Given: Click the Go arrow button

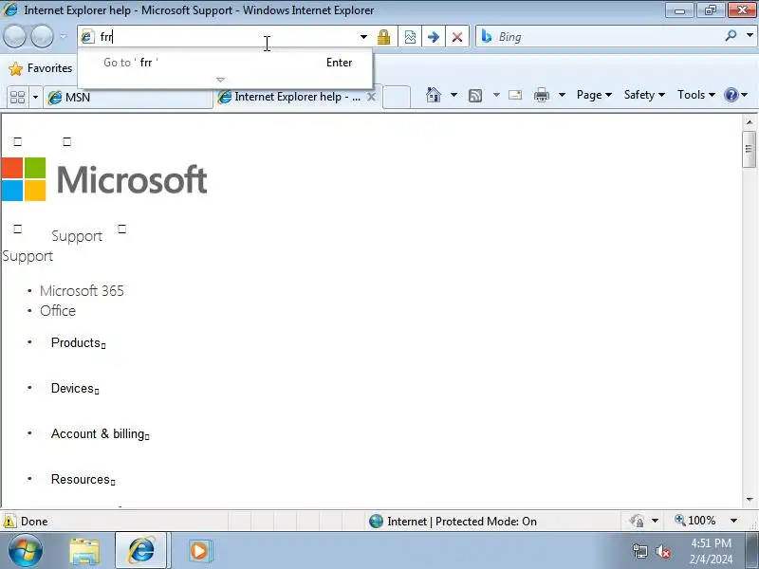Looking at the screenshot, I should pyautogui.click(x=434, y=37).
